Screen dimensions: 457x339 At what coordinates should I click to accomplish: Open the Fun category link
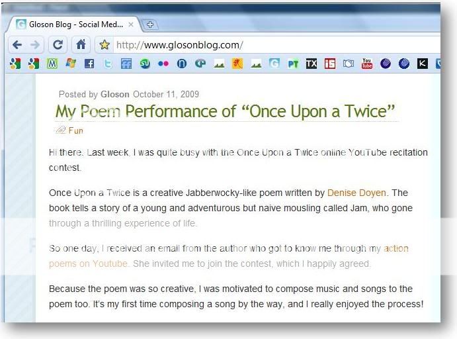75,130
